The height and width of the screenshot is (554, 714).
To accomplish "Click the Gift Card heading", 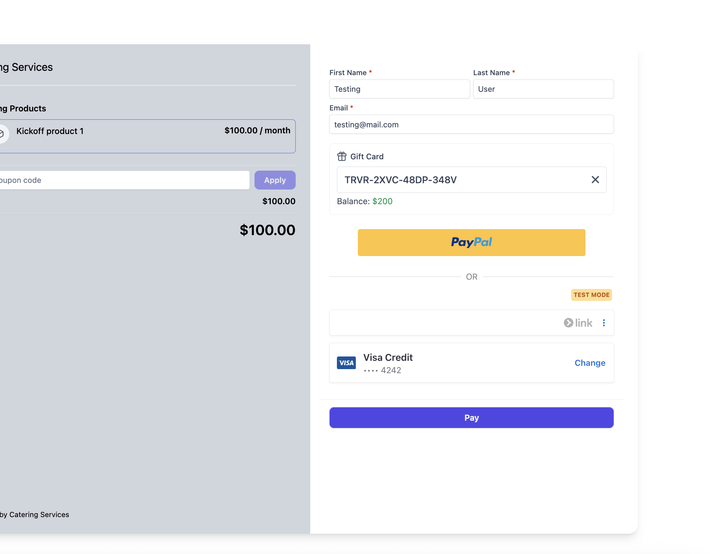I will click(x=367, y=156).
